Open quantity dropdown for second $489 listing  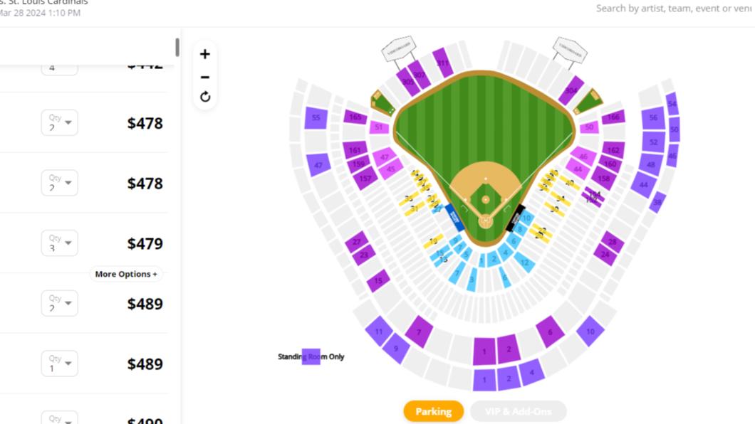[59, 364]
